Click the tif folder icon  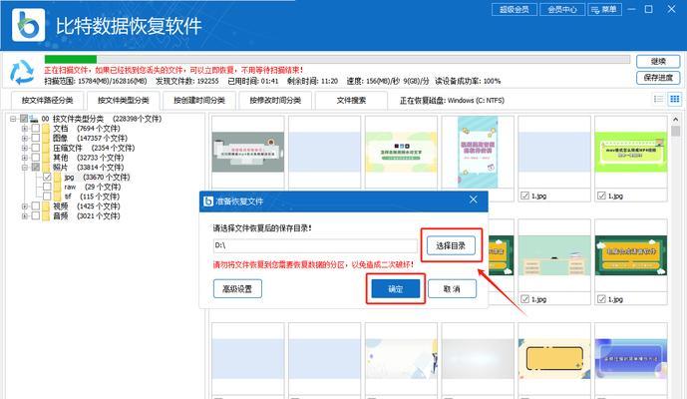58,197
